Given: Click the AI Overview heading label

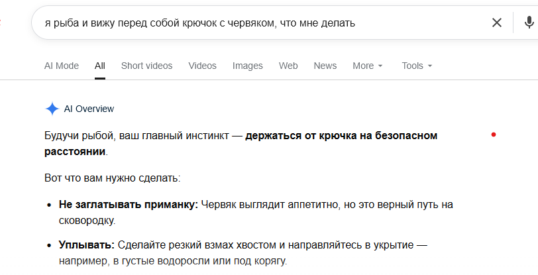Looking at the screenshot, I should point(89,109).
